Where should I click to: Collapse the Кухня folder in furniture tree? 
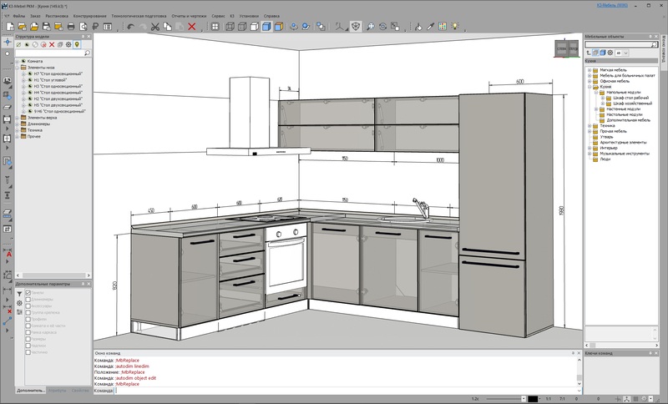click(590, 86)
